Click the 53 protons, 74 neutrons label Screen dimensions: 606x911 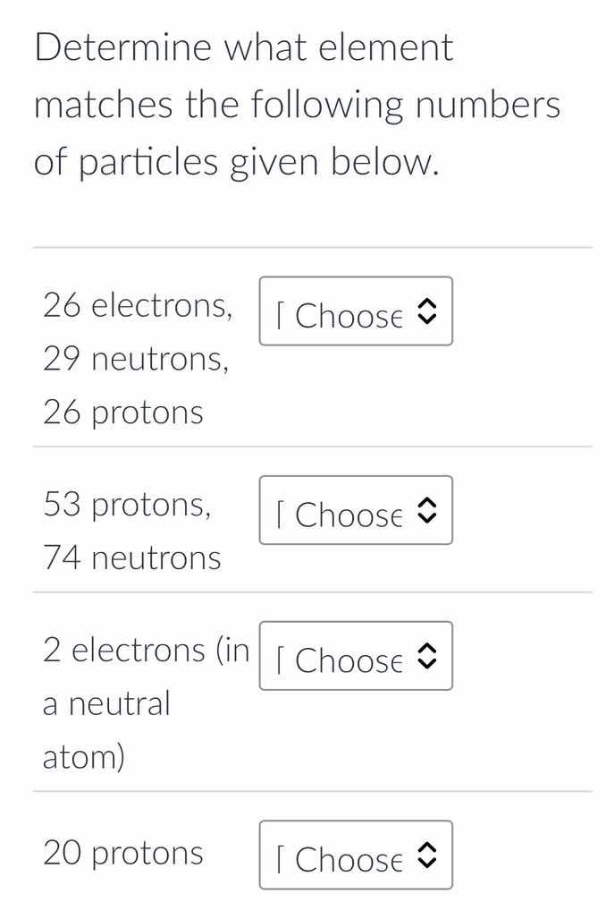[132, 530]
